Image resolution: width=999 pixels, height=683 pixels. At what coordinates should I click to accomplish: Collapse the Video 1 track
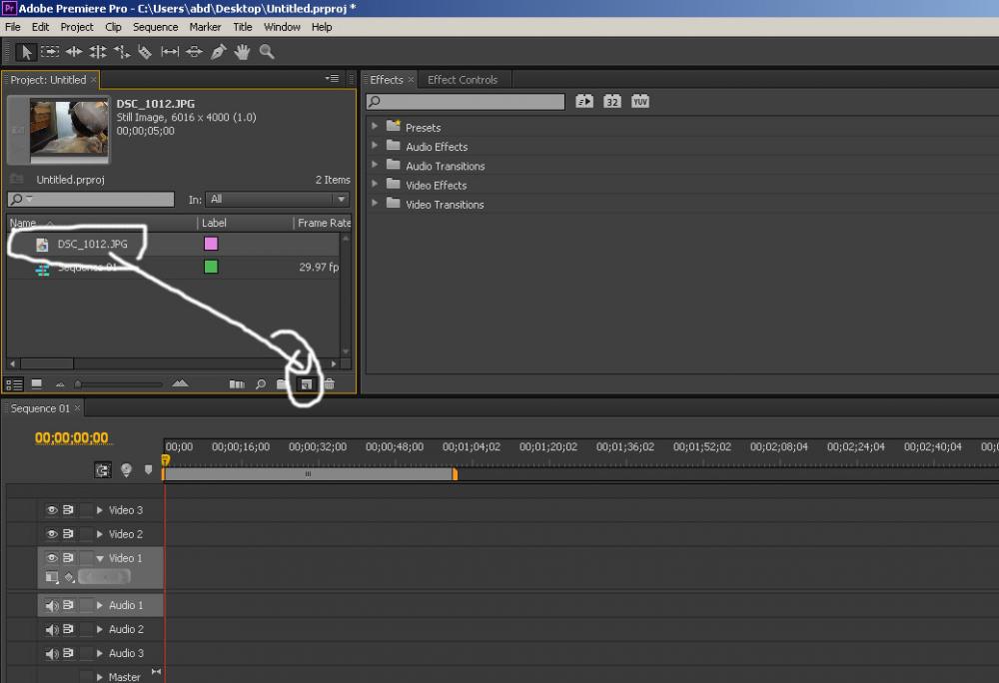100,558
